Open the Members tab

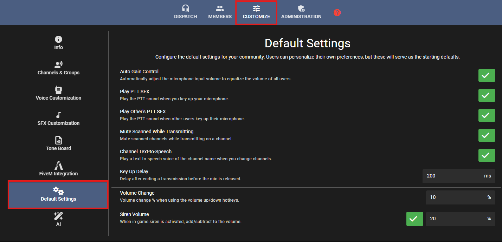click(x=220, y=12)
